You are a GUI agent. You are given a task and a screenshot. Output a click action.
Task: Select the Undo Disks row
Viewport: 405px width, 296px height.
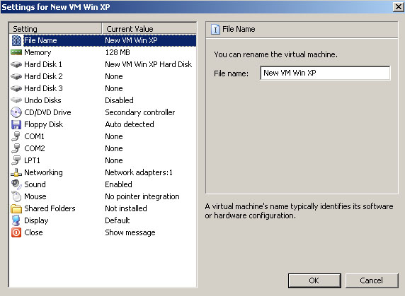103,100
